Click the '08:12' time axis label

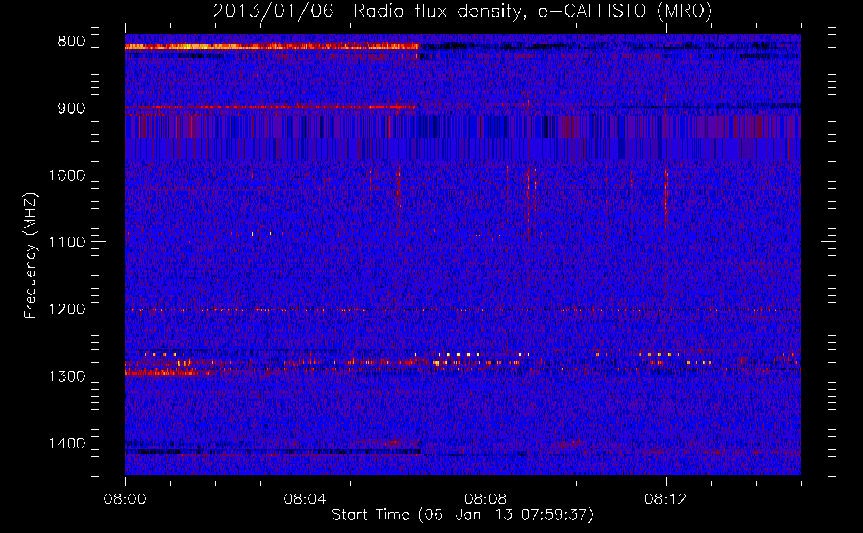click(666, 499)
